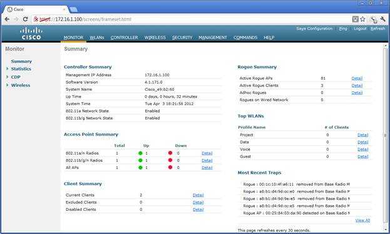This screenshot has width=390, height=234.
Task: Open a new browser tab
Action: tap(74, 9)
